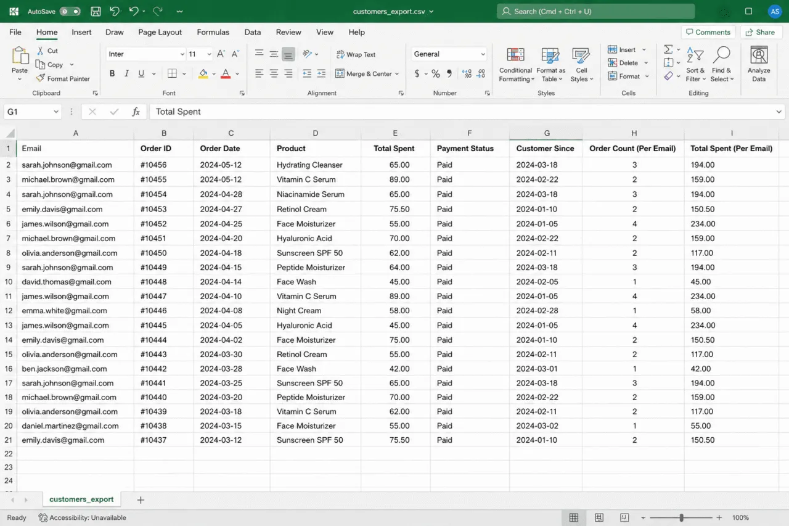Select column G header
The width and height of the screenshot is (789, 526).
[546, 133]
